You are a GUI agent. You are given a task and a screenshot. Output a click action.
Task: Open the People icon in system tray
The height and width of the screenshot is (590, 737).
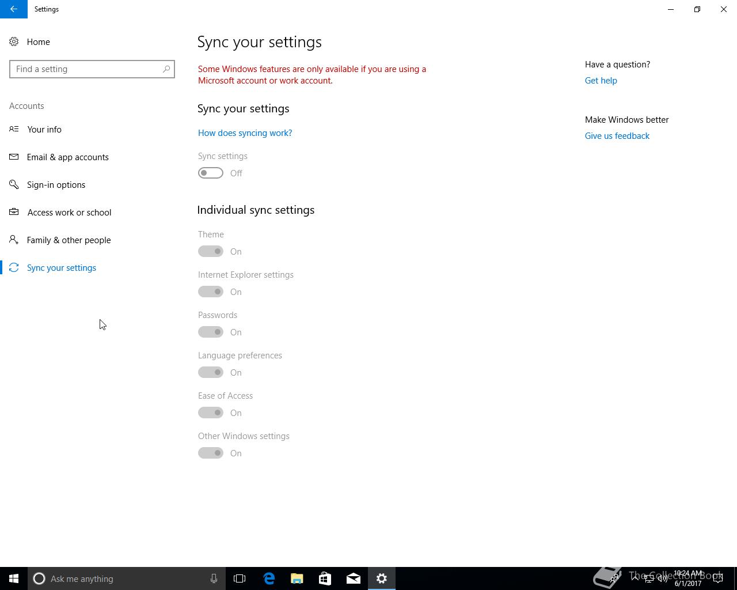point(615,578)
